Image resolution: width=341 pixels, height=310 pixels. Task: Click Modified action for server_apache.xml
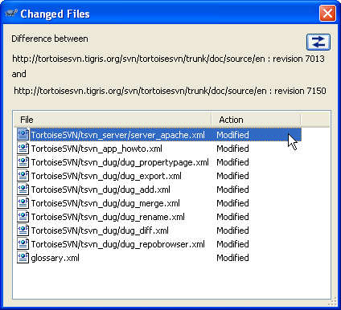click(232, 135)
